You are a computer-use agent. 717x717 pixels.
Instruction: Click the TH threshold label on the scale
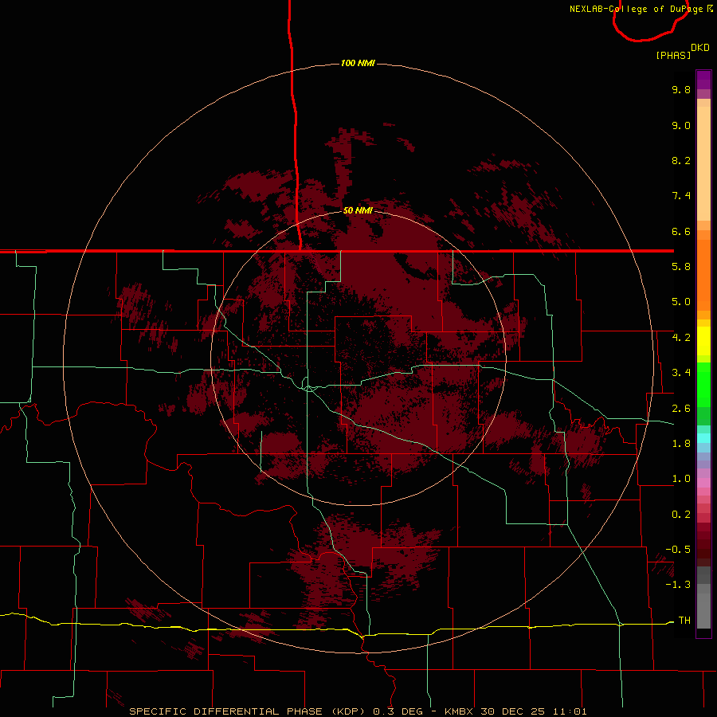684,621
